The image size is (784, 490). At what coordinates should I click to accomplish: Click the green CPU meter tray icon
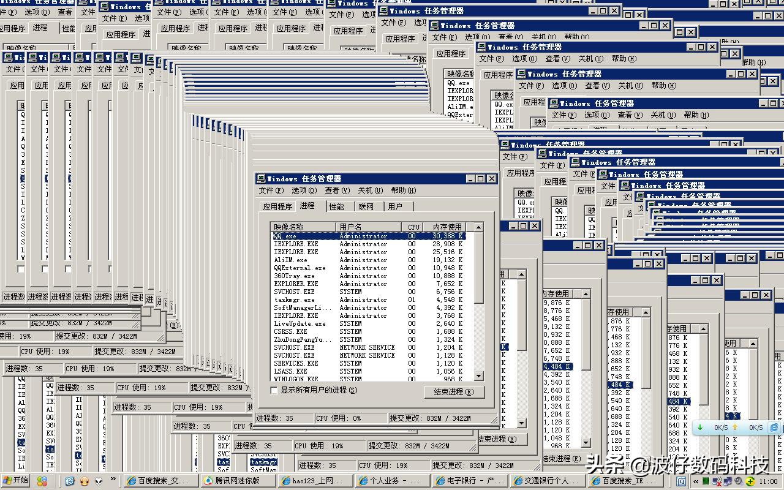tap(706, 481)
